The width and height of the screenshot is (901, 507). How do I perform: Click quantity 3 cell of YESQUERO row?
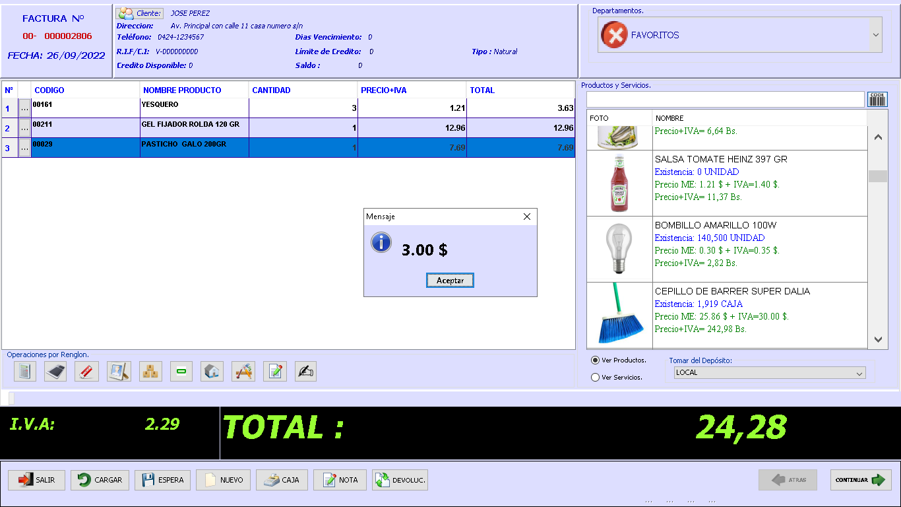click(x=303, y=108)
